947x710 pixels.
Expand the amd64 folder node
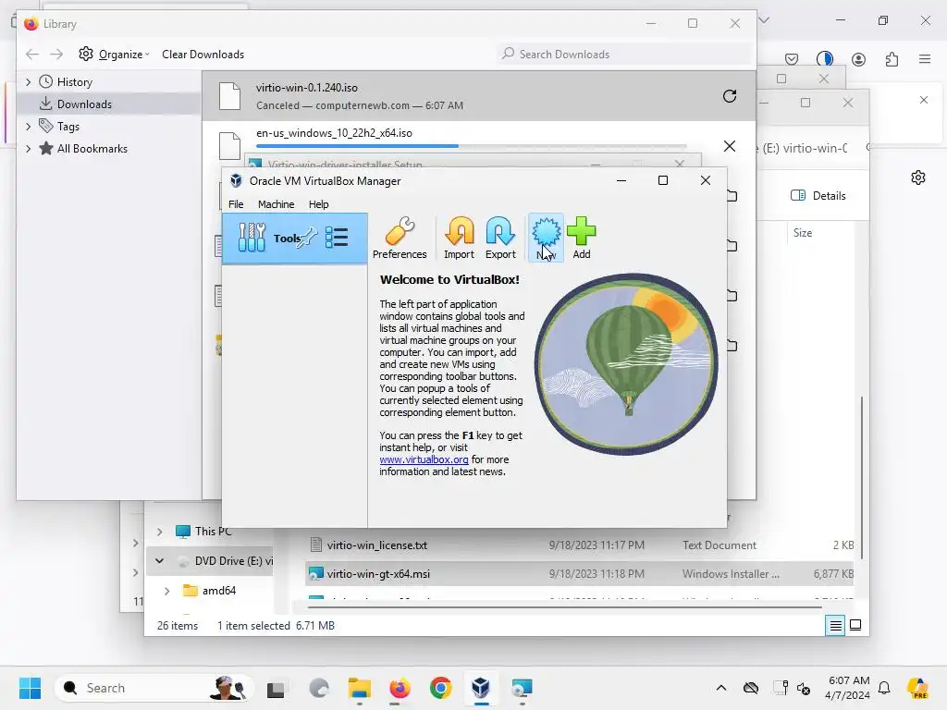tap(166, 591)
